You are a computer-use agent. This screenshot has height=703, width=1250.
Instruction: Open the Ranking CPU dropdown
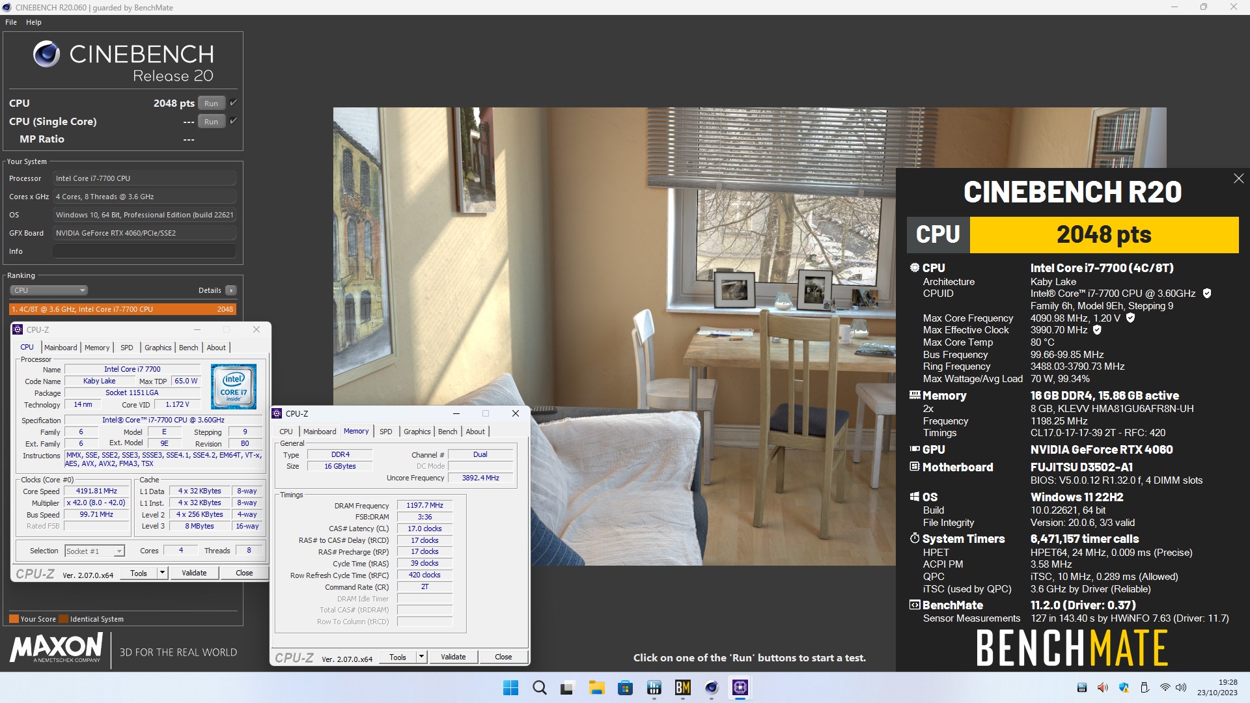click(x=49, y=290)
